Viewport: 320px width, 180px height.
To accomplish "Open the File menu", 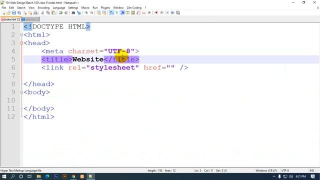I will pos(3,7).
